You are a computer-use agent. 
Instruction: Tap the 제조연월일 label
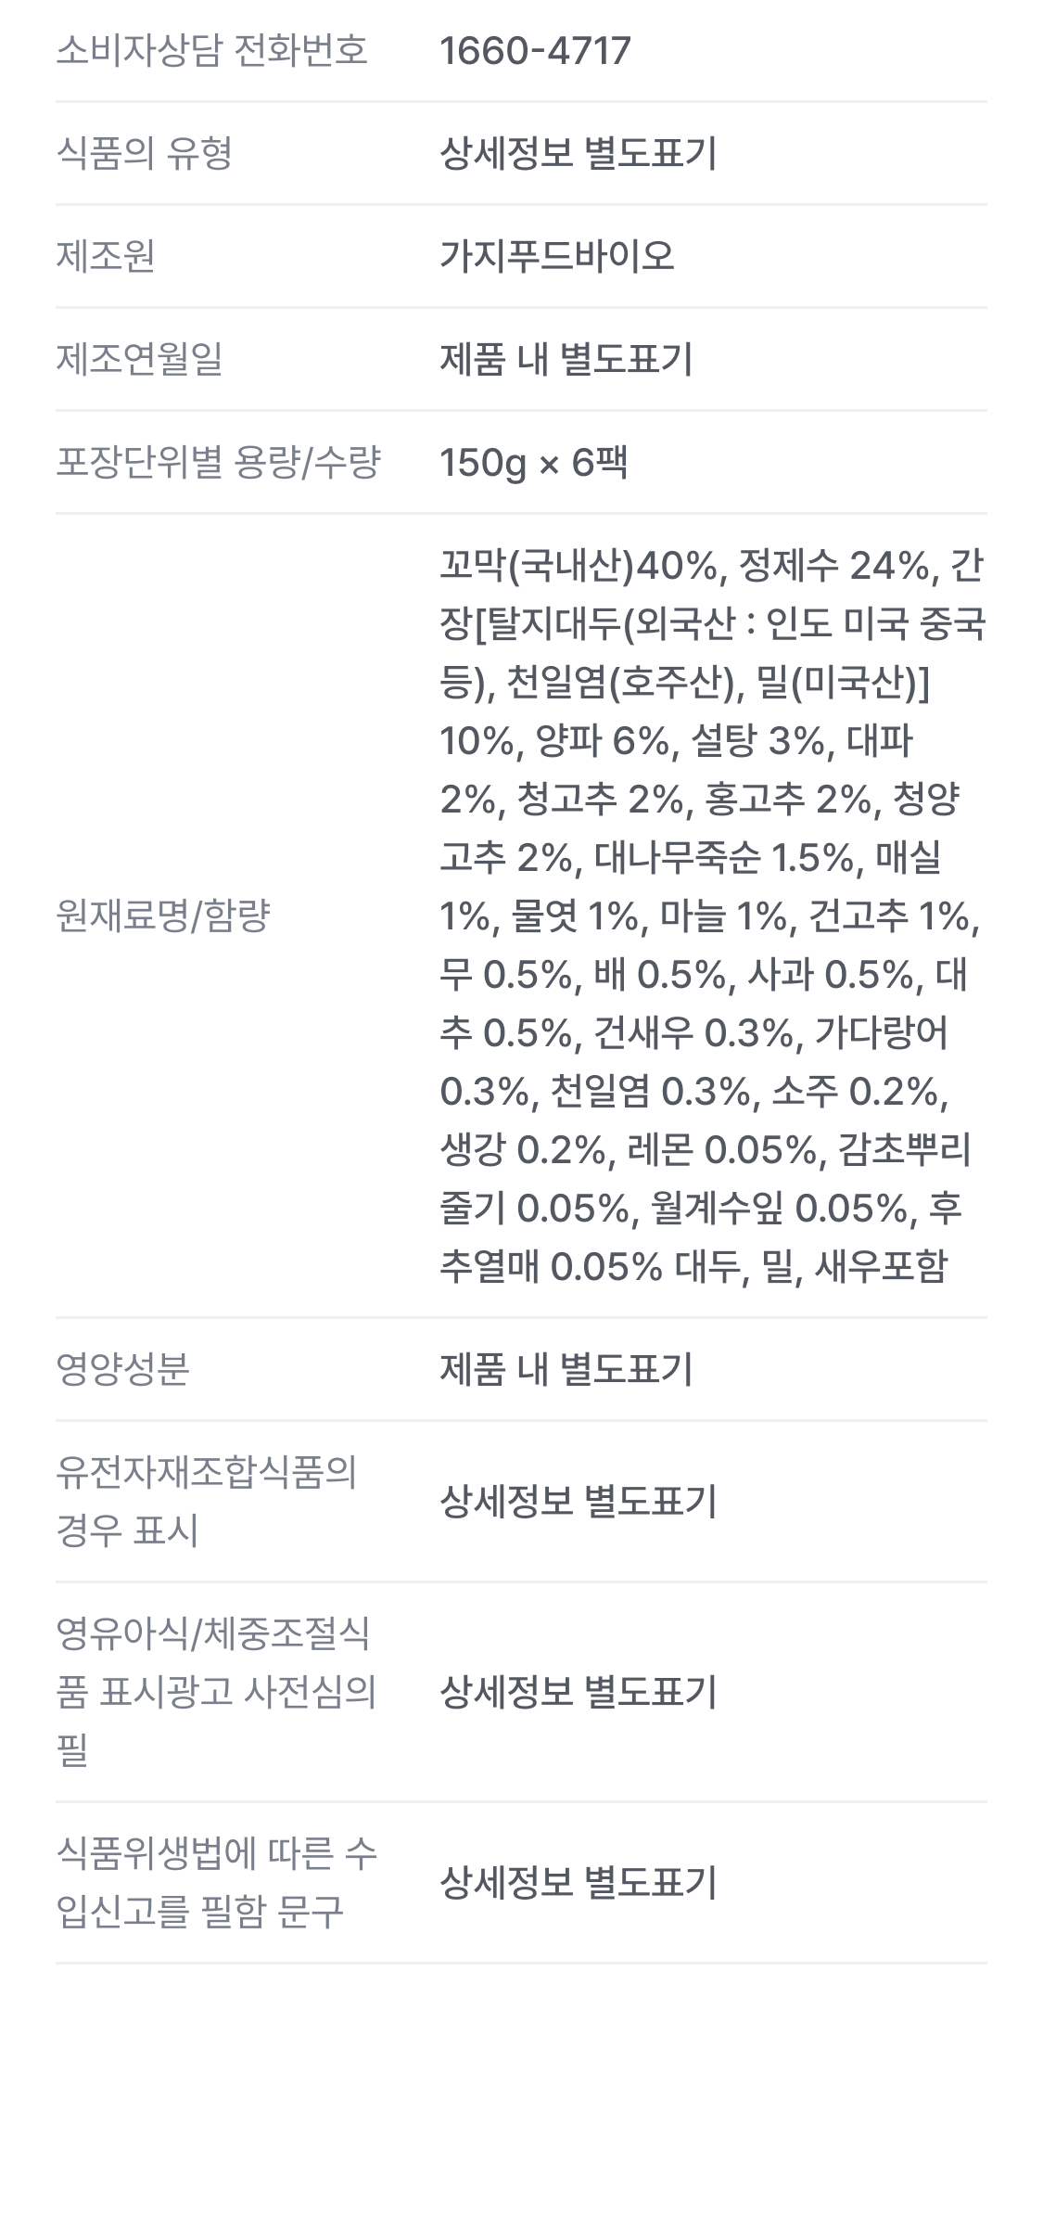tap(139, 359)
